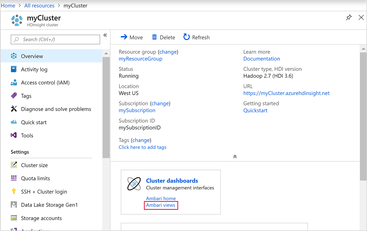Delete the cluster via the trash icon

pyautogui.click(x=155, y=37)
